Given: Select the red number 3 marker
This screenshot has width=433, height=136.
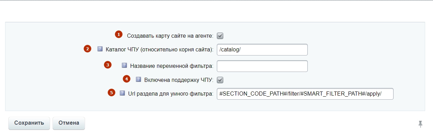Looking at the screenshot, I should 108,64.
